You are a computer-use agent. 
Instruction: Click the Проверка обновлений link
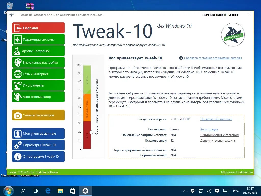(x=216, y=119)
